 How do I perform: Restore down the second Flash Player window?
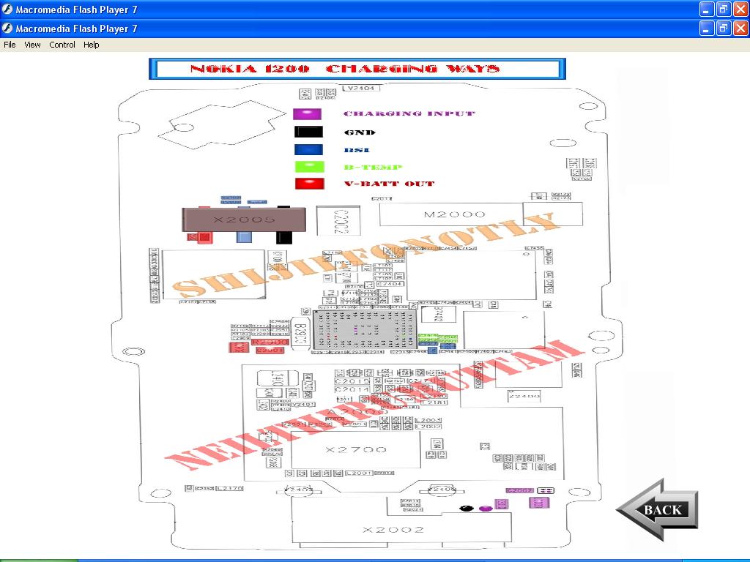click(724, 29)
